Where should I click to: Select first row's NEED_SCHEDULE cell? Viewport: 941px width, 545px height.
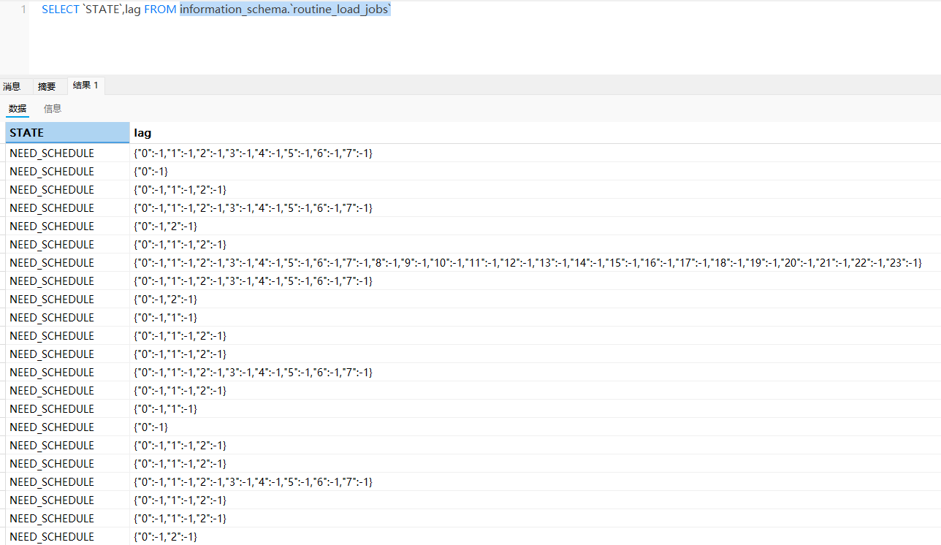click(x=52, y=153)
